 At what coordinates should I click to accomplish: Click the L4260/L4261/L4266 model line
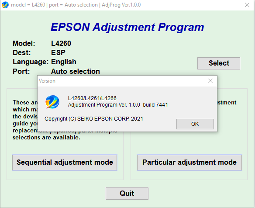pyautogui.click(x=92, y=98)
